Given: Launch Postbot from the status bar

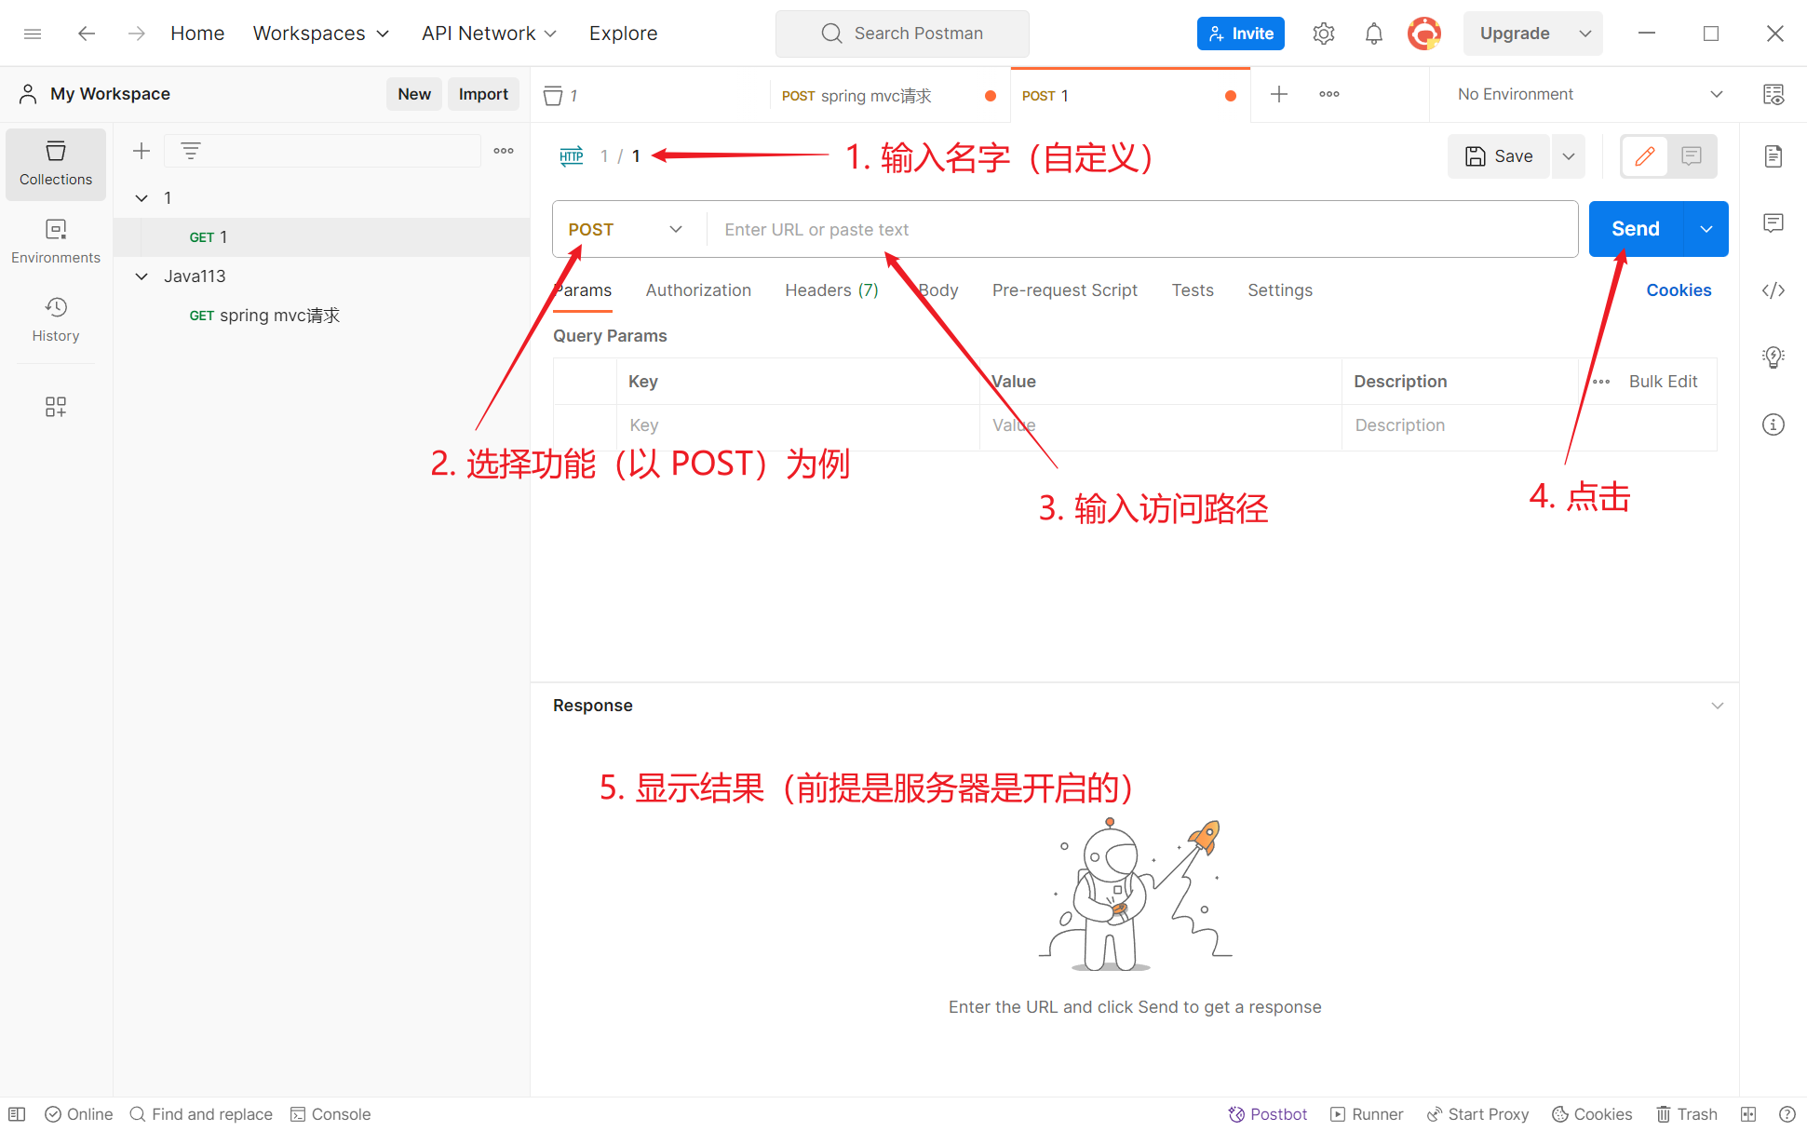Looking at the screenshot, I should (x=1267, y=1114).
